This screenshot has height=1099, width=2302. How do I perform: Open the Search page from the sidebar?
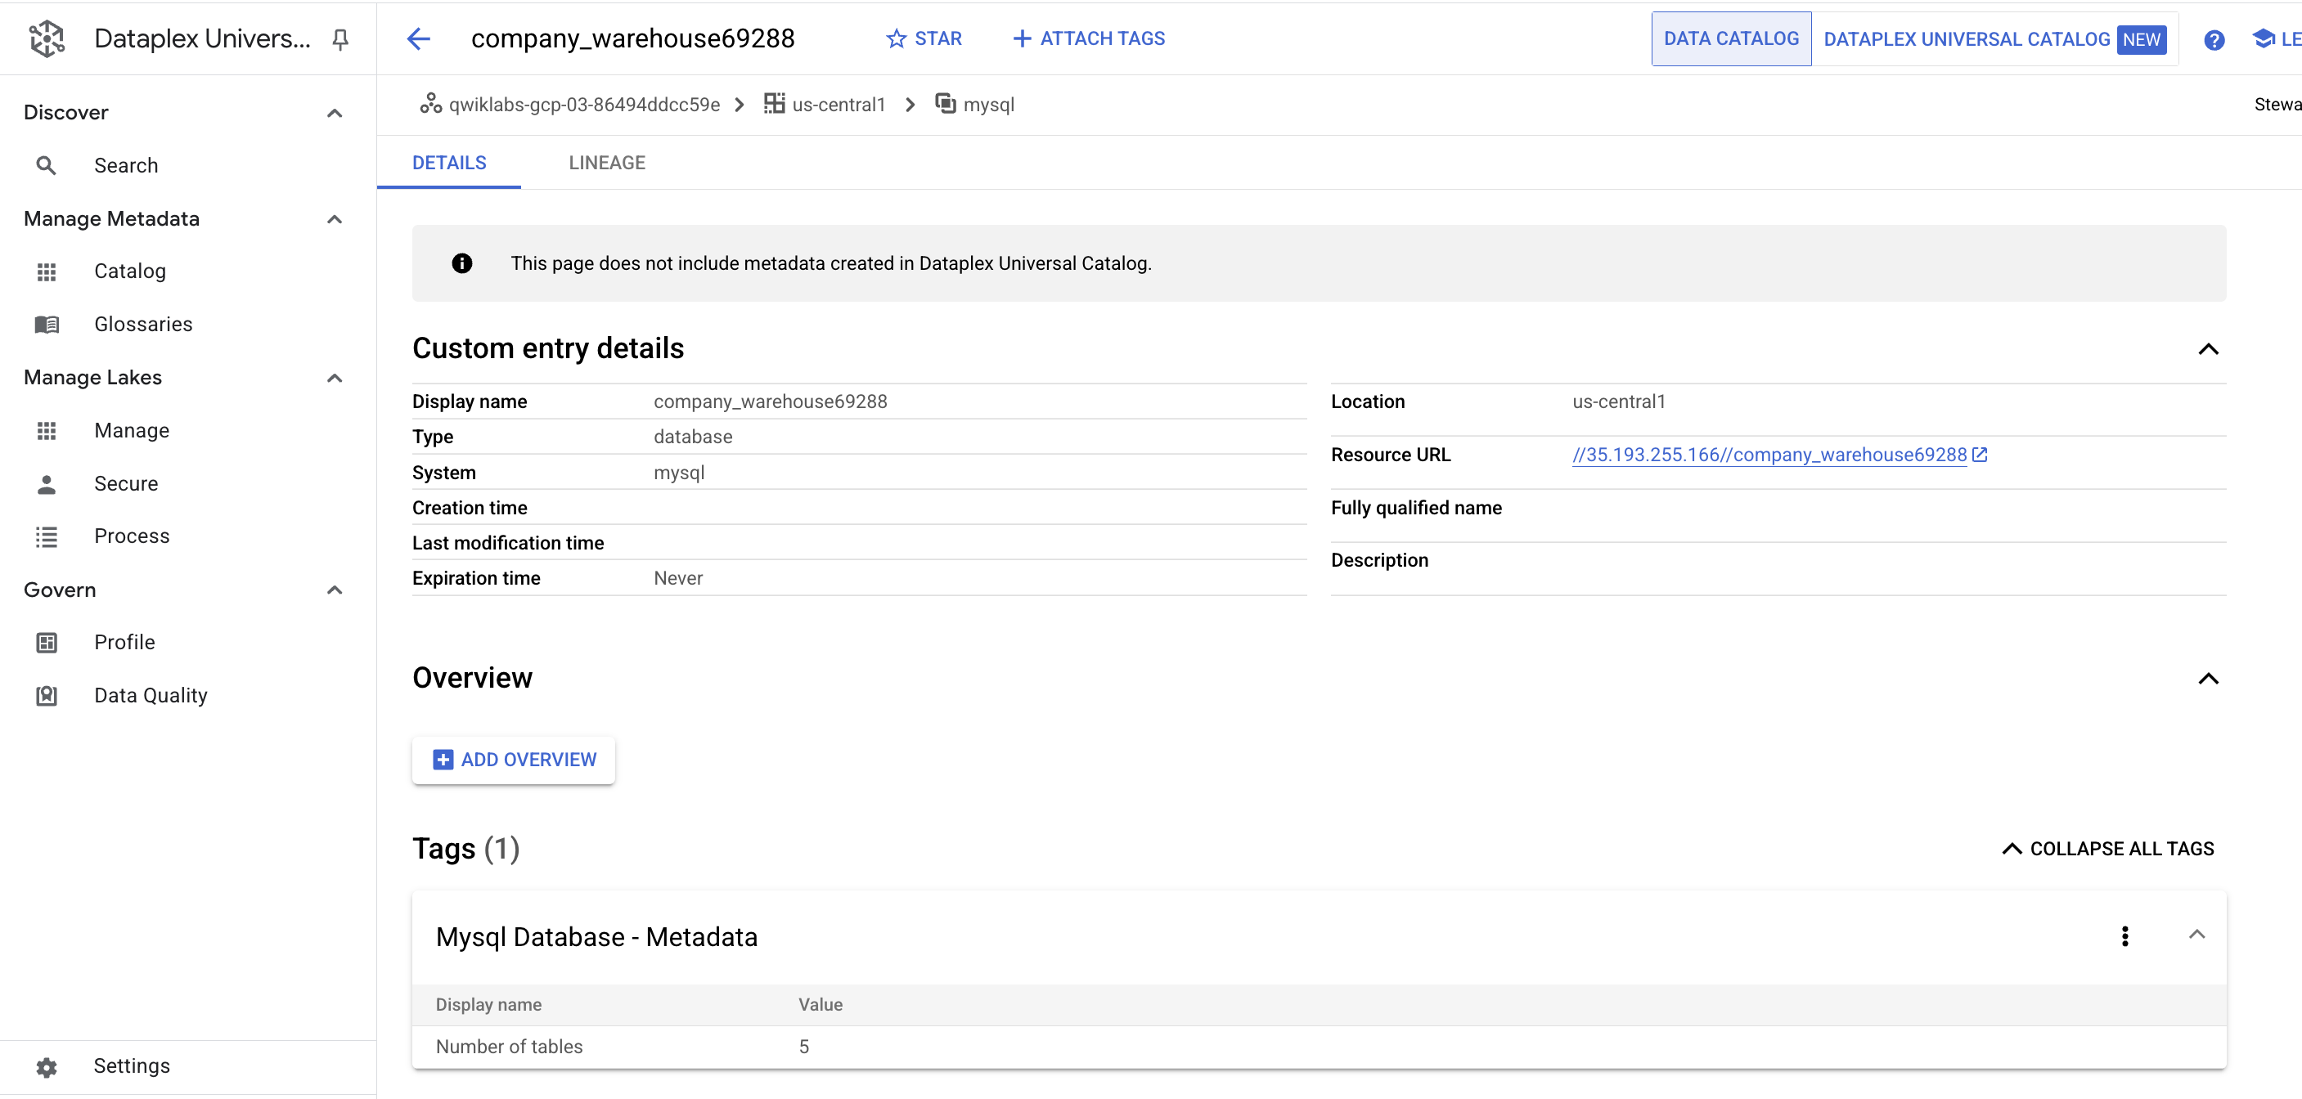click(126, 165)
